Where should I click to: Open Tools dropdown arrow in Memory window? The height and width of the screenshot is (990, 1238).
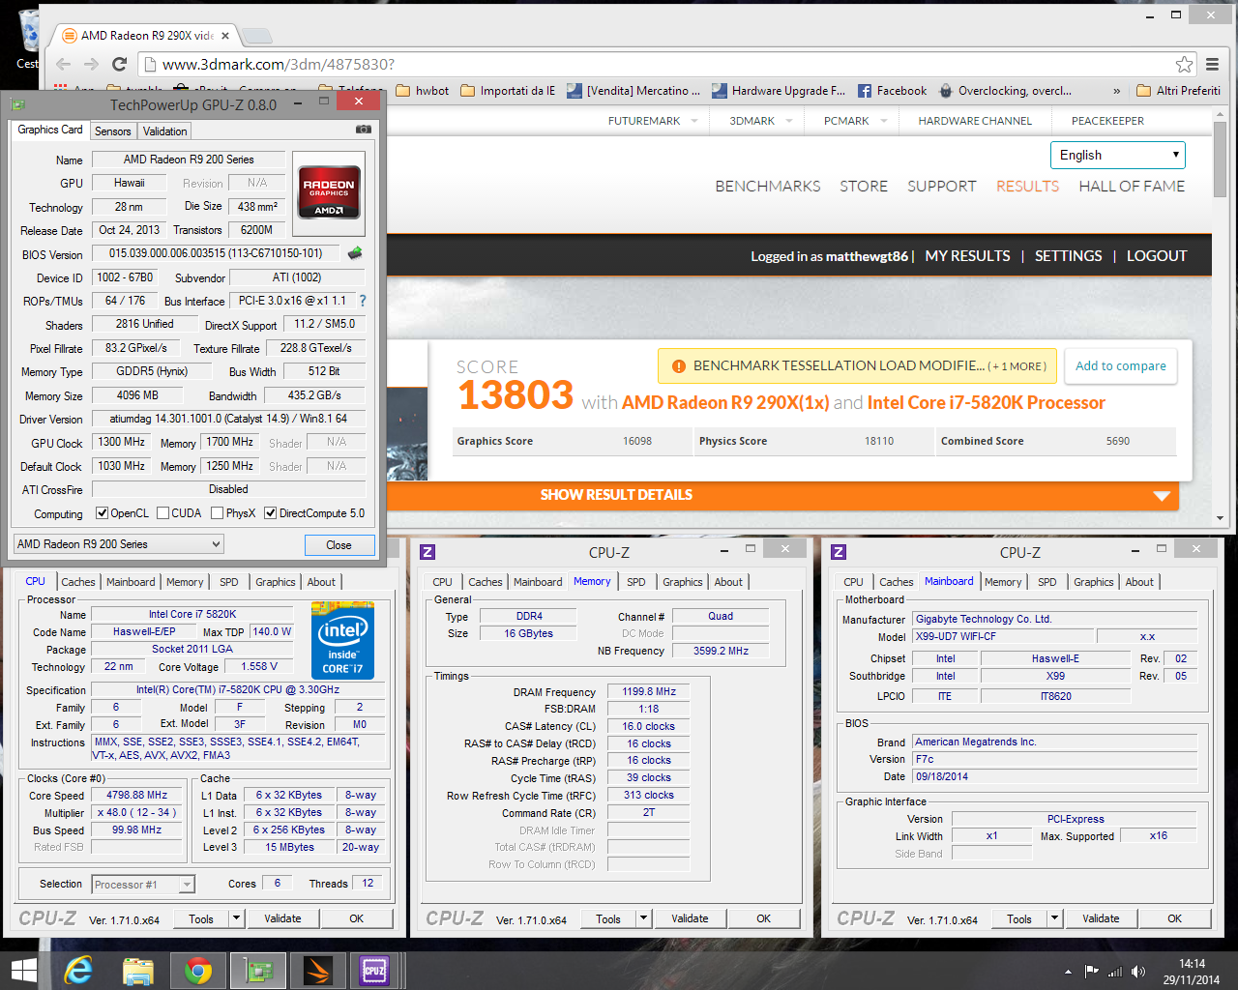(x=643, y=918)
